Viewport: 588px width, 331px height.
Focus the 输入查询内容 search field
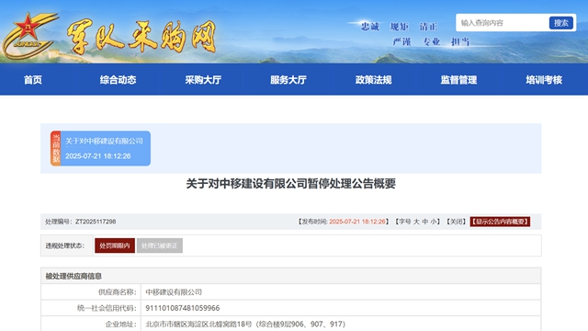pyautogui.click(x=503, y=23)
